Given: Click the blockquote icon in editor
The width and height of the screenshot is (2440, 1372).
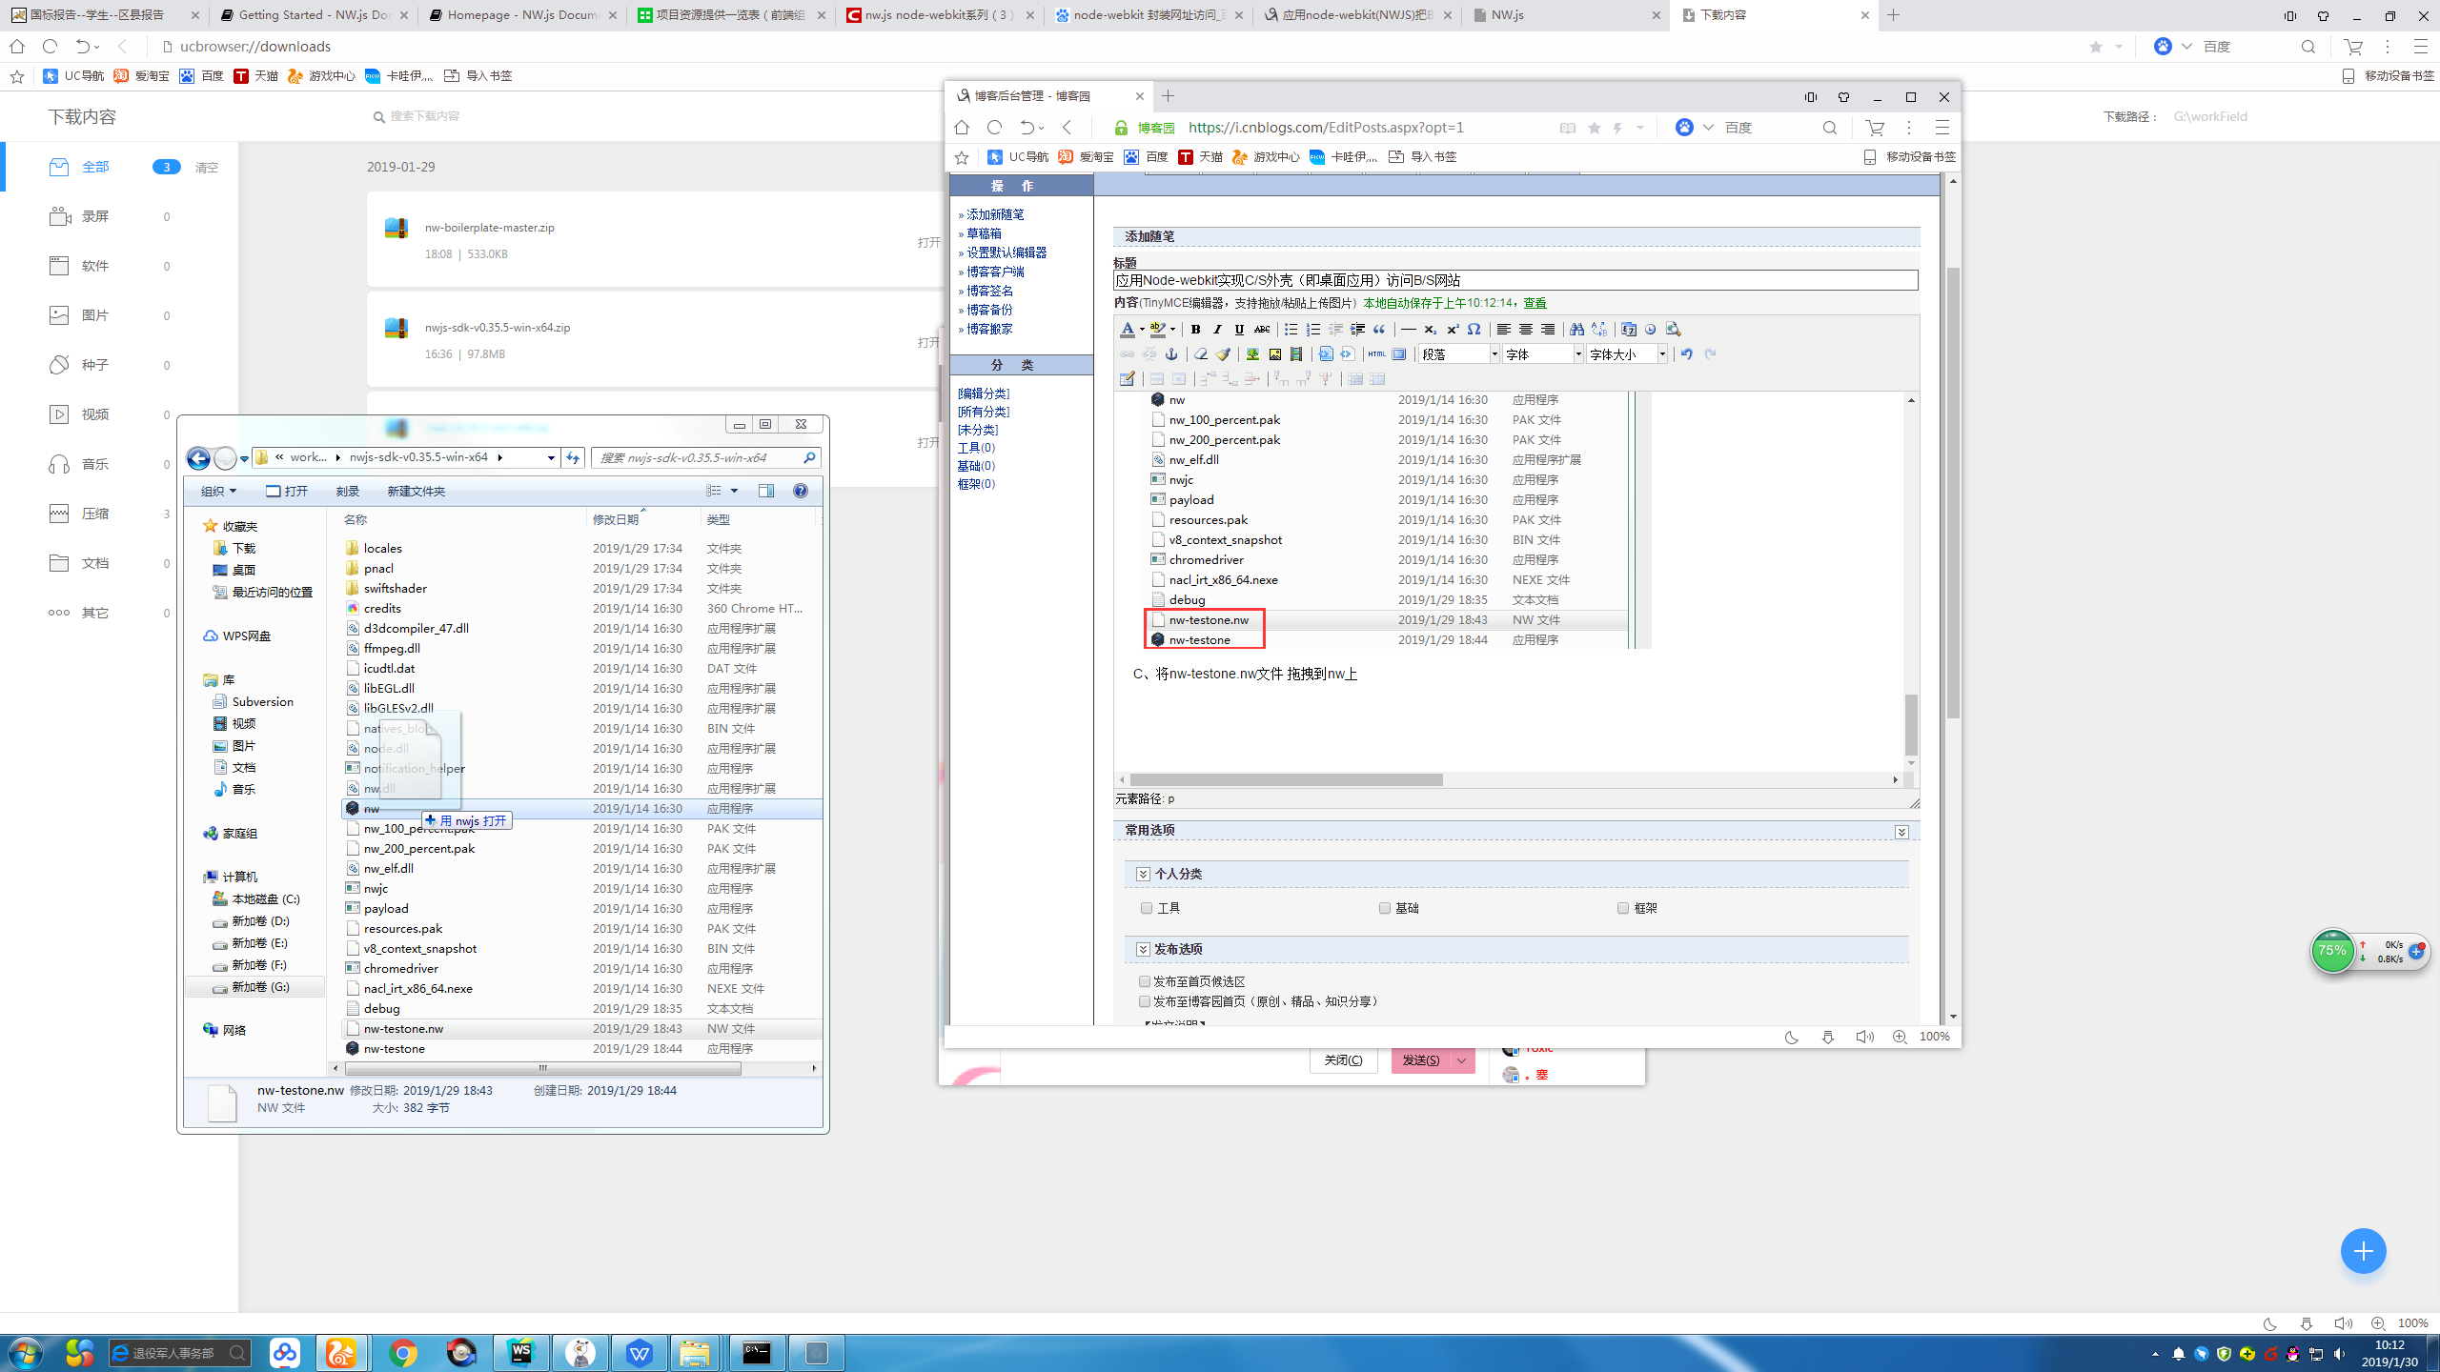Looking at the screenshot, I should (x=1379, y=330).
